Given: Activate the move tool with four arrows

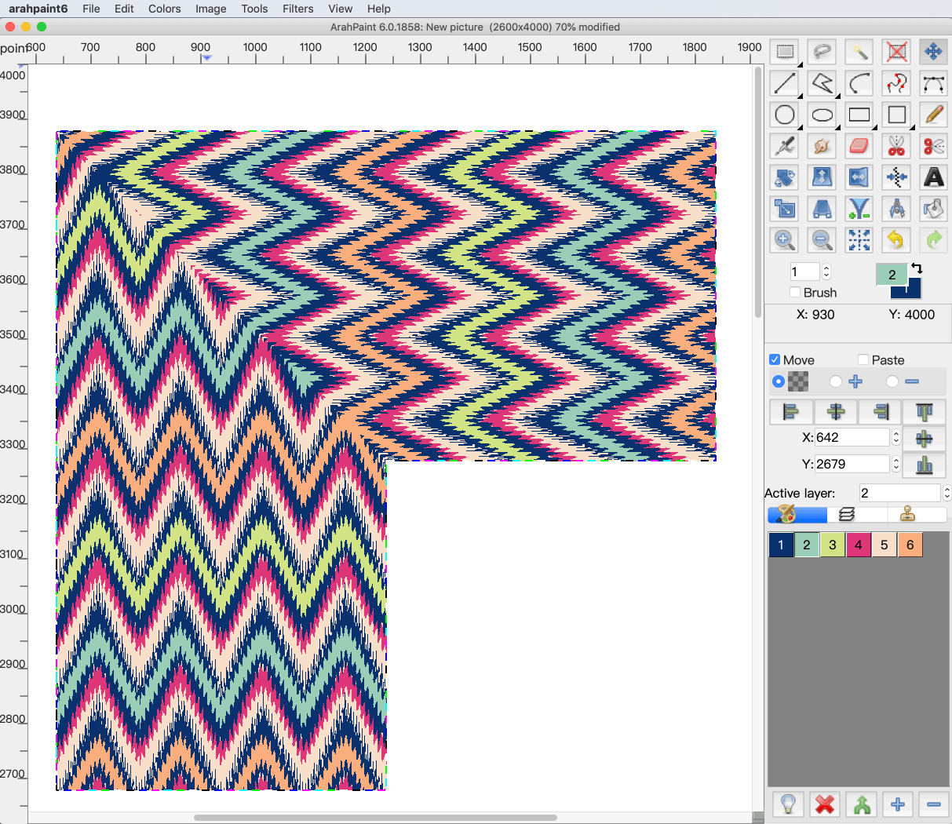Looking at the screenshot, I should coord(934,53).
